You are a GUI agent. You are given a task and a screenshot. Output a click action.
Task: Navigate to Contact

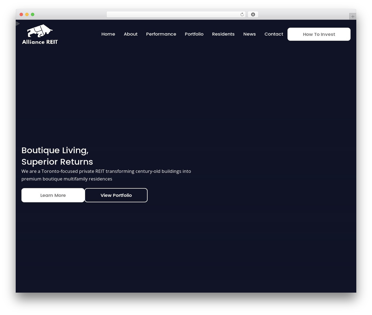pos(274,34)
